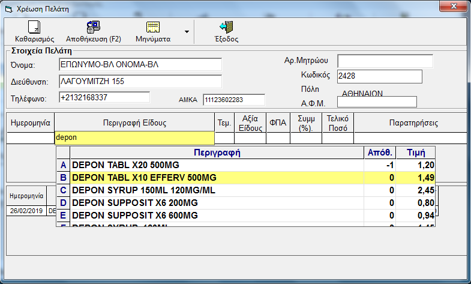Click the Καθαρισμός clear icon

34,27
